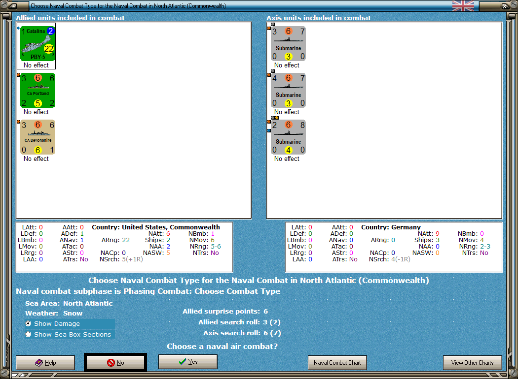518x379 pixels.
Task: Choose No for naval air combat
Action: [x=115, y=363]
